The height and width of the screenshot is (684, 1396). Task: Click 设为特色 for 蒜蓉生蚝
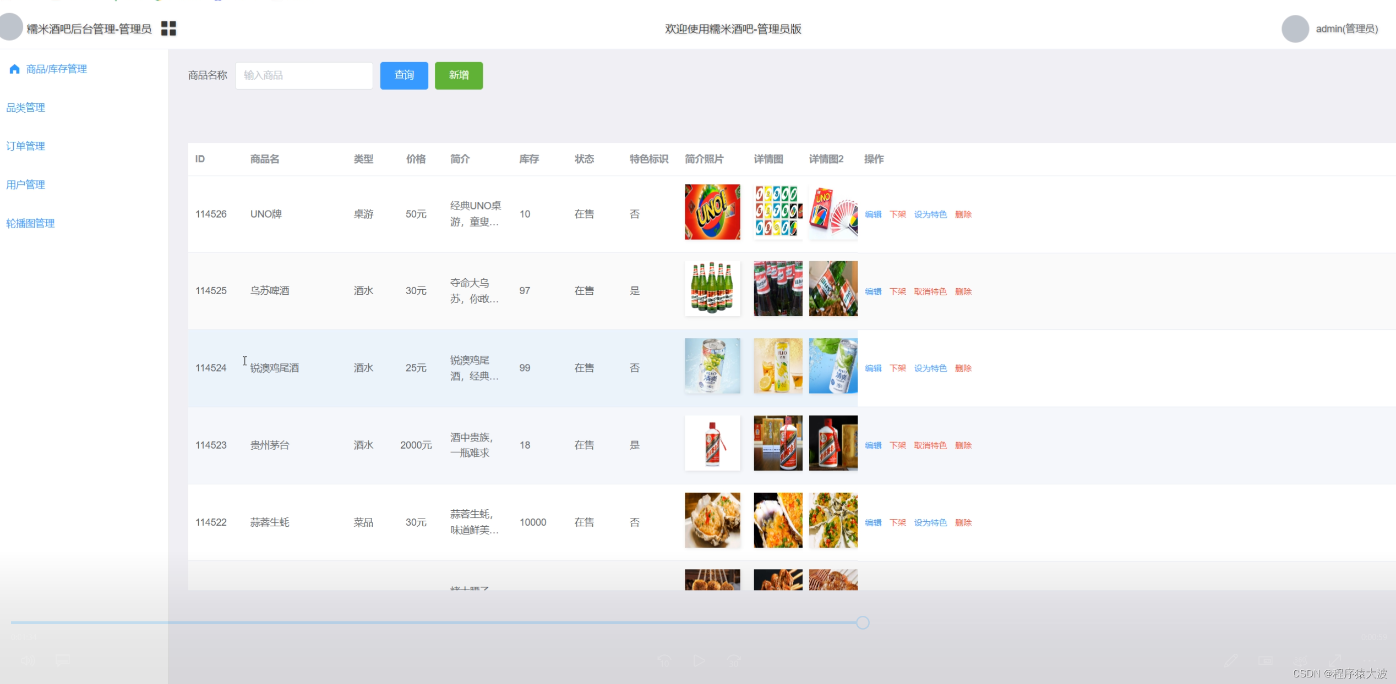point(930,522)
